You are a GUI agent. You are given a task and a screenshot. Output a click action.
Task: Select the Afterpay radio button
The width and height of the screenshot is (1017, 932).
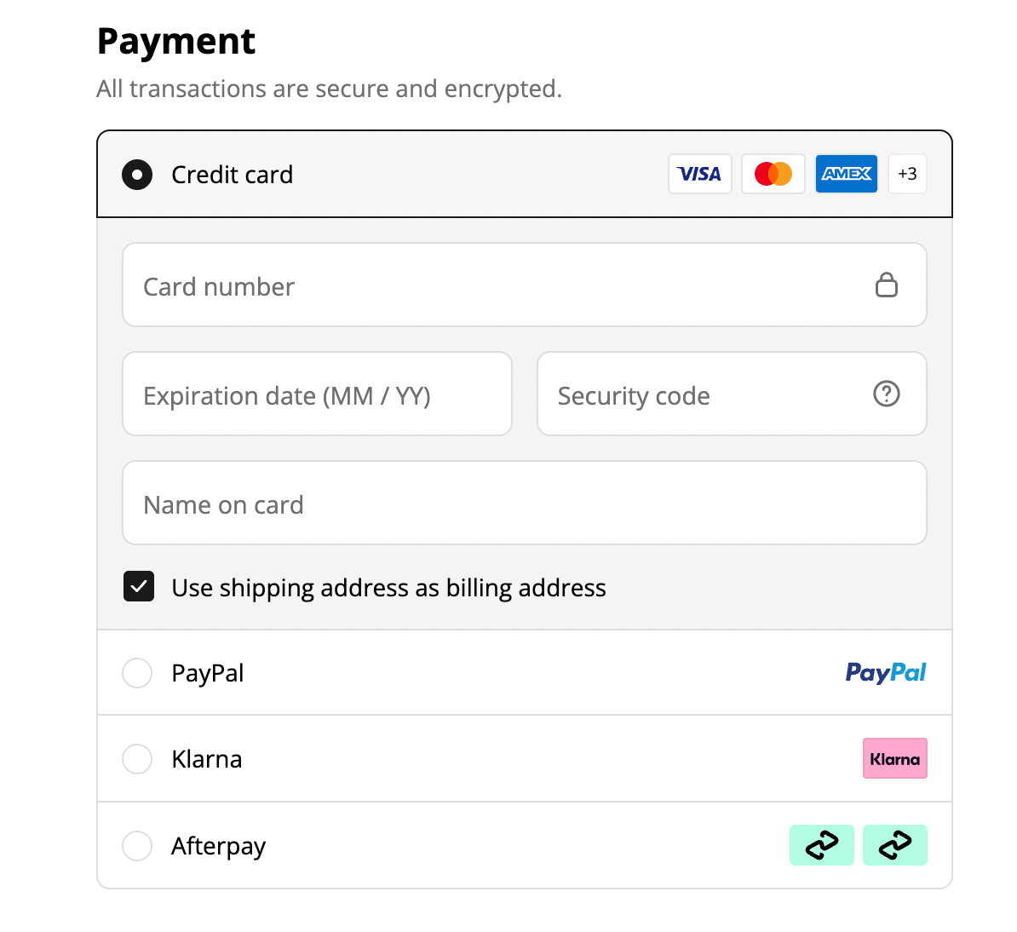pos(137,846)
